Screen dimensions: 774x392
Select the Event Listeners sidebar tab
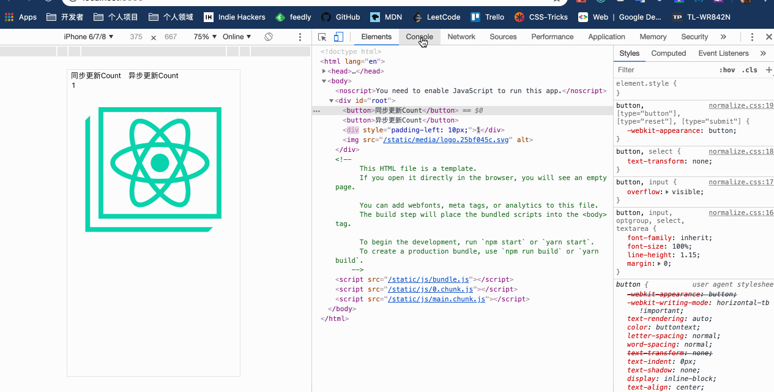(723, 53)
